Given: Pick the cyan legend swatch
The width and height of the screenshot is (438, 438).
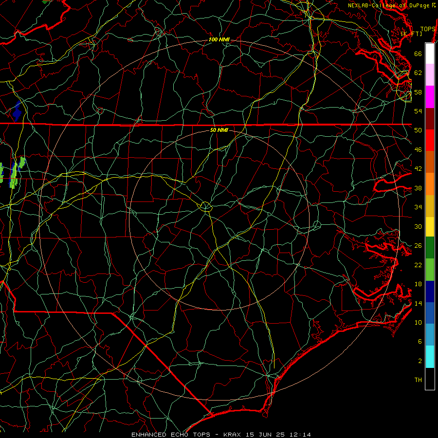Looking at the screenshot, I should pyautogui.click(x=430, y=357).
